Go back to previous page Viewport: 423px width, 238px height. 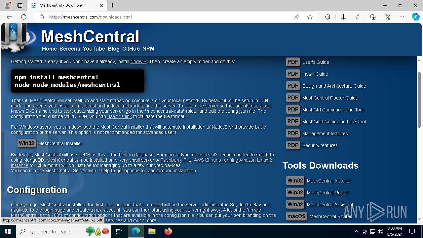(9, 17)
